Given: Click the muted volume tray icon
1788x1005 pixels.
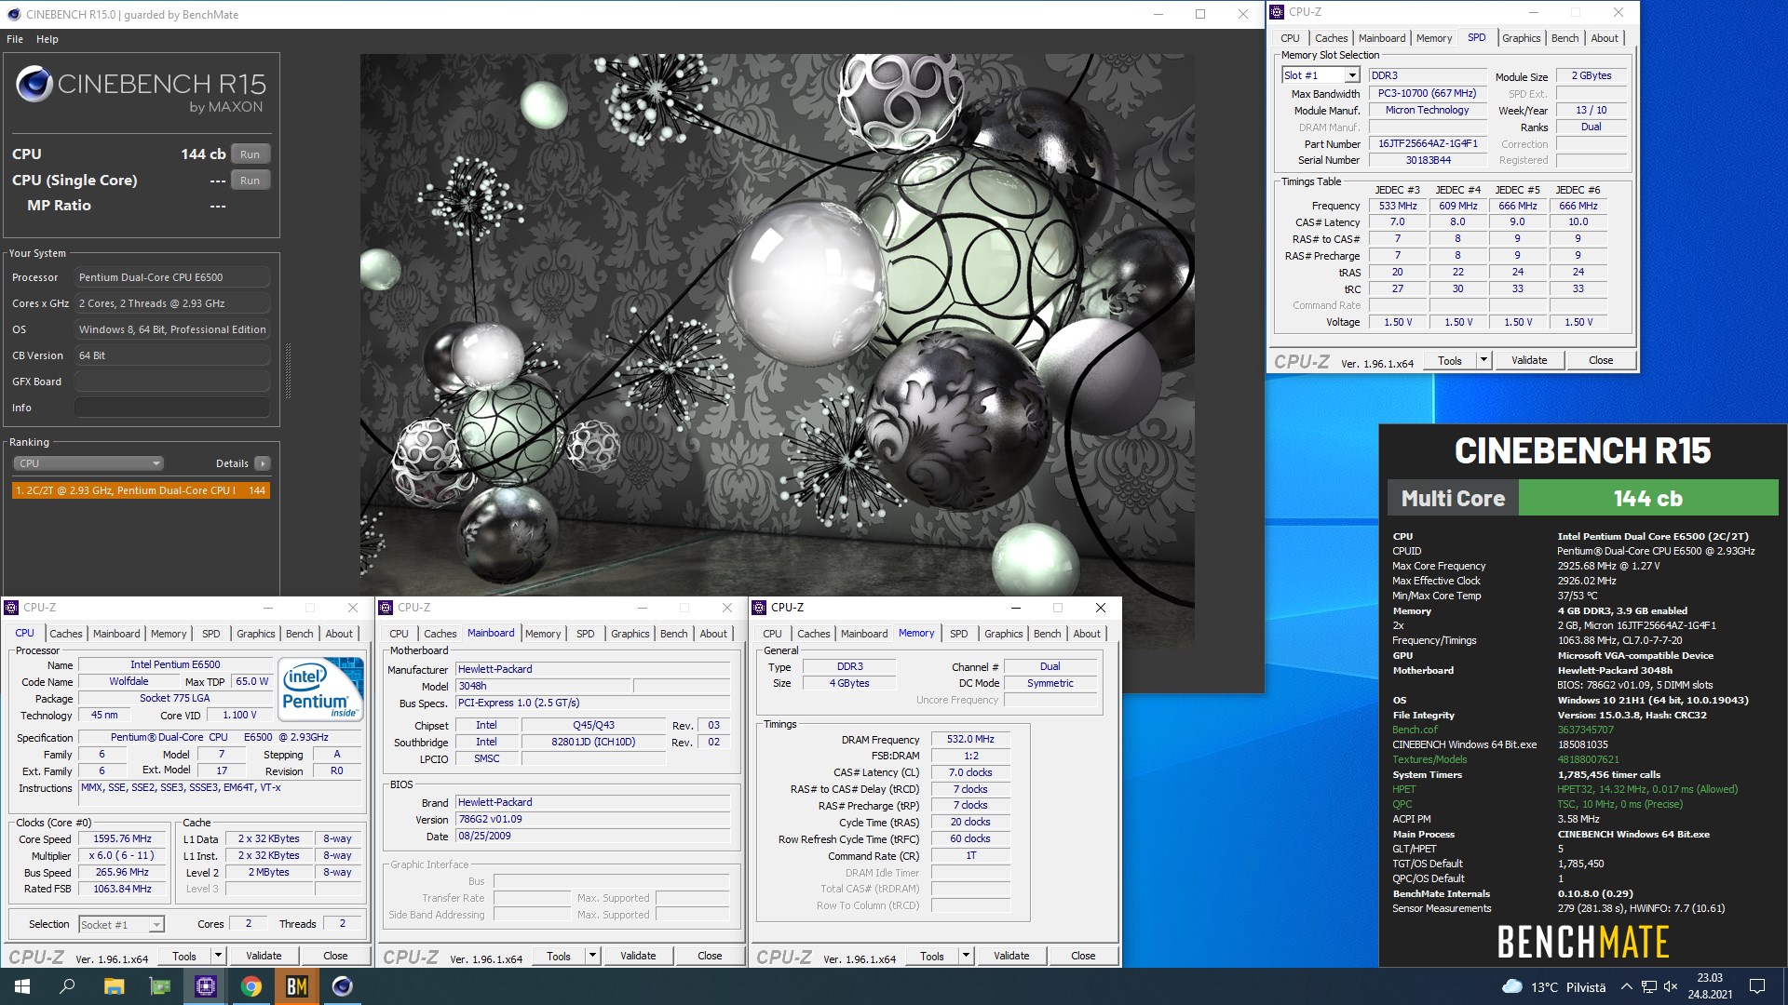Looking at the screenshot, I should coord(1671,987).
